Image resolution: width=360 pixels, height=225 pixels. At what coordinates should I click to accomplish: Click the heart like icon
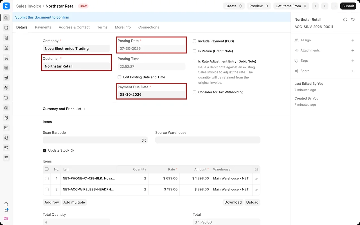pos(353,20)
